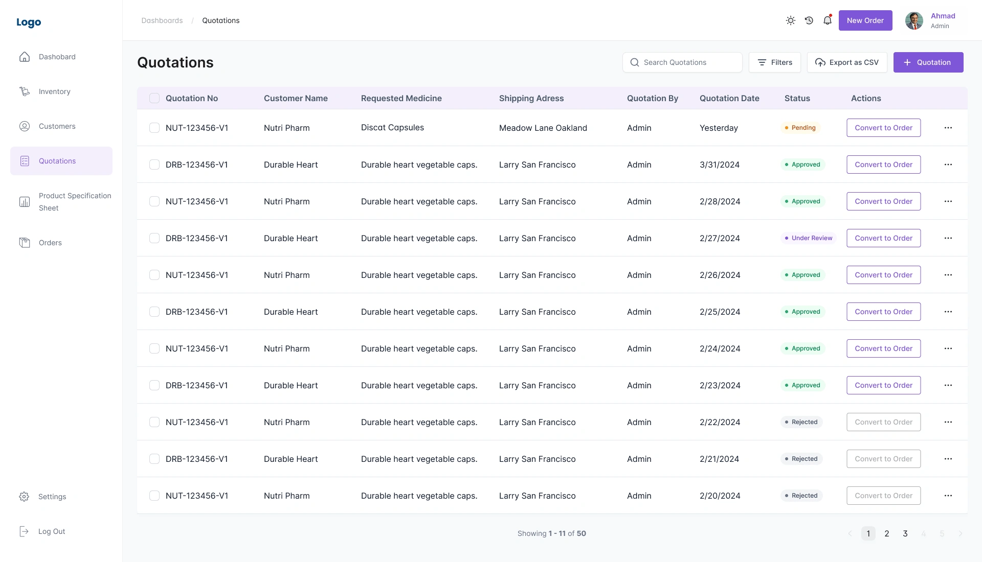The image size is (982, 562).
Task: Open more actions for the 2/20/2024 row
Action: tap(948, 496)
